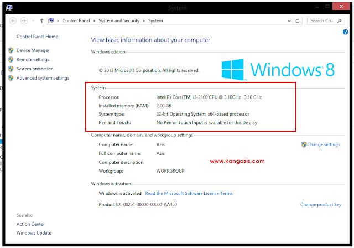Open System protection link
The image size is (354, 248).
coord(35,69)
